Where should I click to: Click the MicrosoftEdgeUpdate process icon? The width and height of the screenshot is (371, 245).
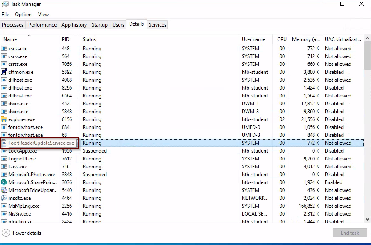4,190
